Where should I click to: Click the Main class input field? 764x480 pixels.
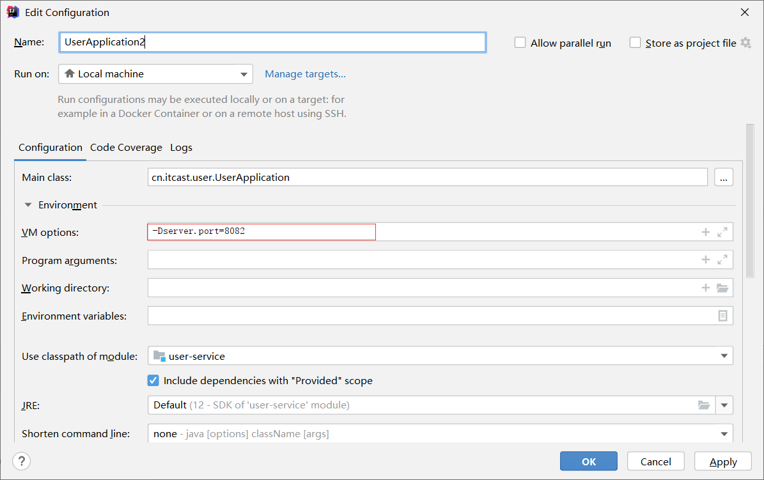[427, 178]
